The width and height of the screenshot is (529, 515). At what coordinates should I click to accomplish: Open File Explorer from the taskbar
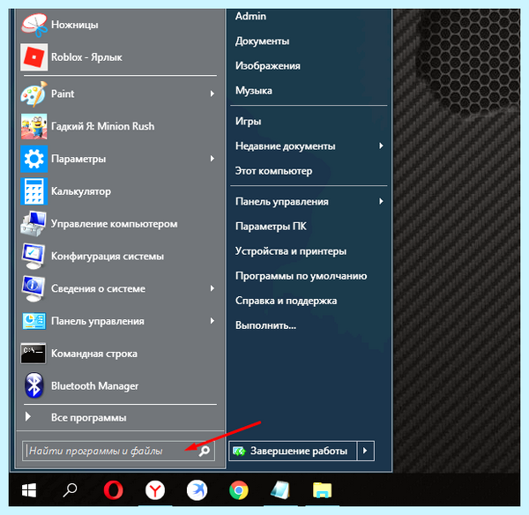(x=322, y=490)
